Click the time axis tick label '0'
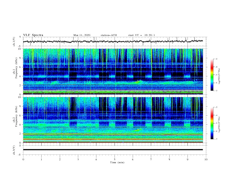 pyautogui.click(x=23, y=159)
